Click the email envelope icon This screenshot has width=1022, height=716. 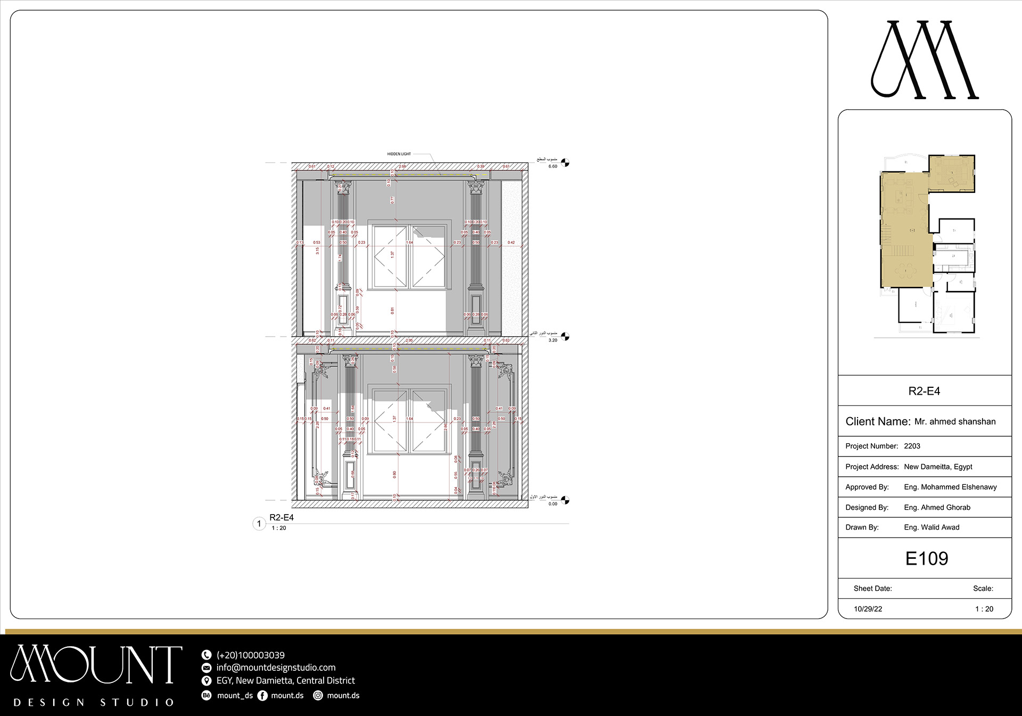(207, 668)
